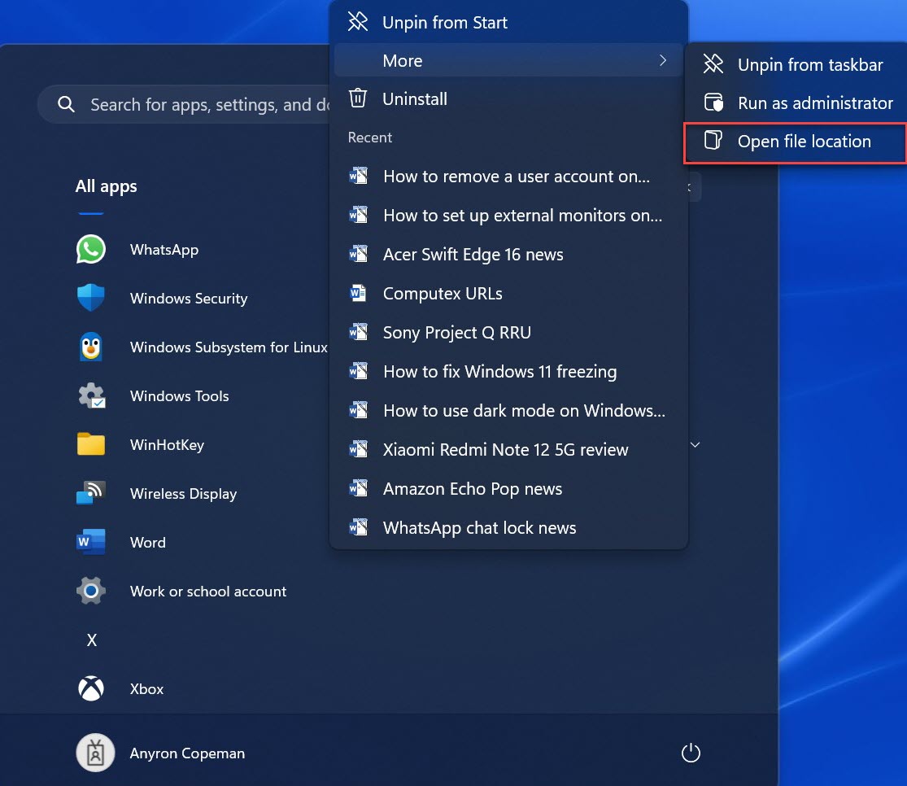907x786 pixels.
Task: Click document icon beside WhatsApp chat lock news
Action: 358,527
